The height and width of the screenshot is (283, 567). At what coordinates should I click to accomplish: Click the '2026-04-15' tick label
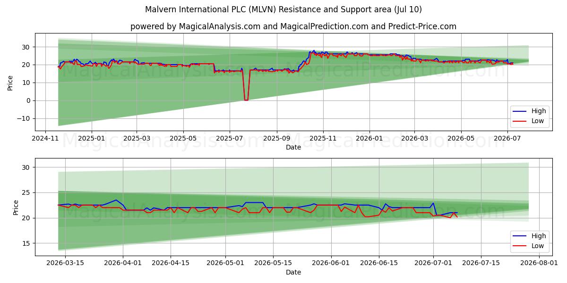point(171,263)
